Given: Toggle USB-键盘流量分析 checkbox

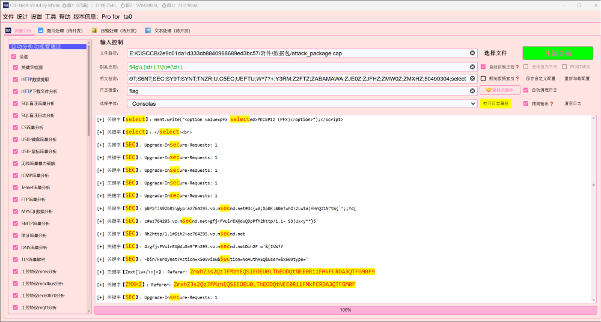Looking at the screenshot, I should (16, 139).
